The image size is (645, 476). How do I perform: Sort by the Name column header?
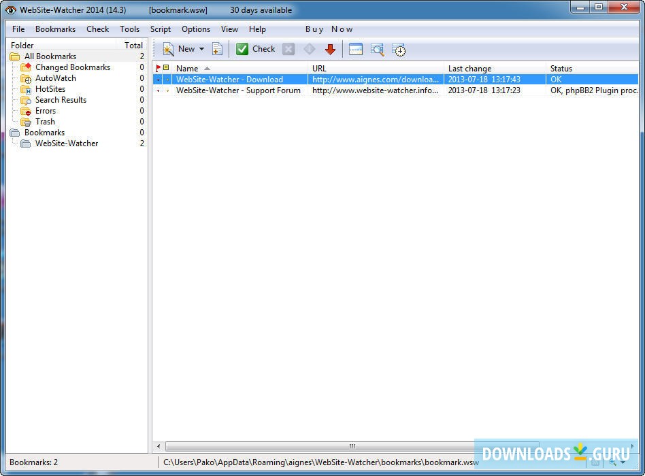pyautogui.click(x=239, y=68)
